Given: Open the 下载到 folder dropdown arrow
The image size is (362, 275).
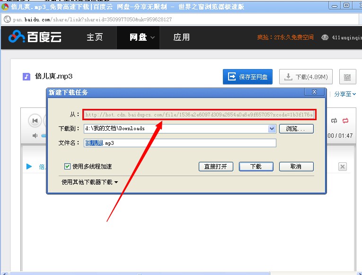Looking at the screenshot, I should pyautogui.click(x=272, y=129).
